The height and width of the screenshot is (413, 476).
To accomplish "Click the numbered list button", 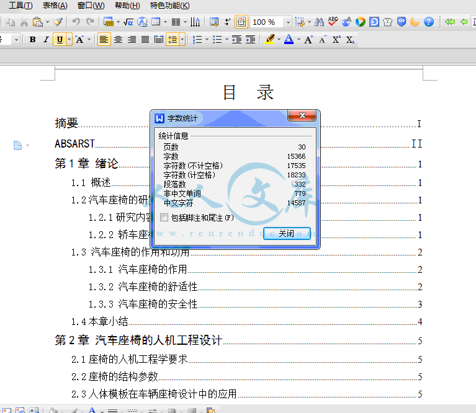I will 197,40.
